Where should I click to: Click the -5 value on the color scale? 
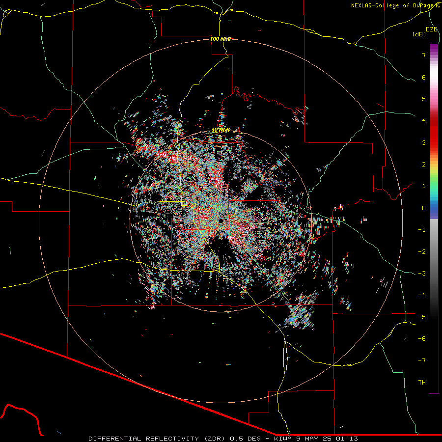tap(422, 317)
